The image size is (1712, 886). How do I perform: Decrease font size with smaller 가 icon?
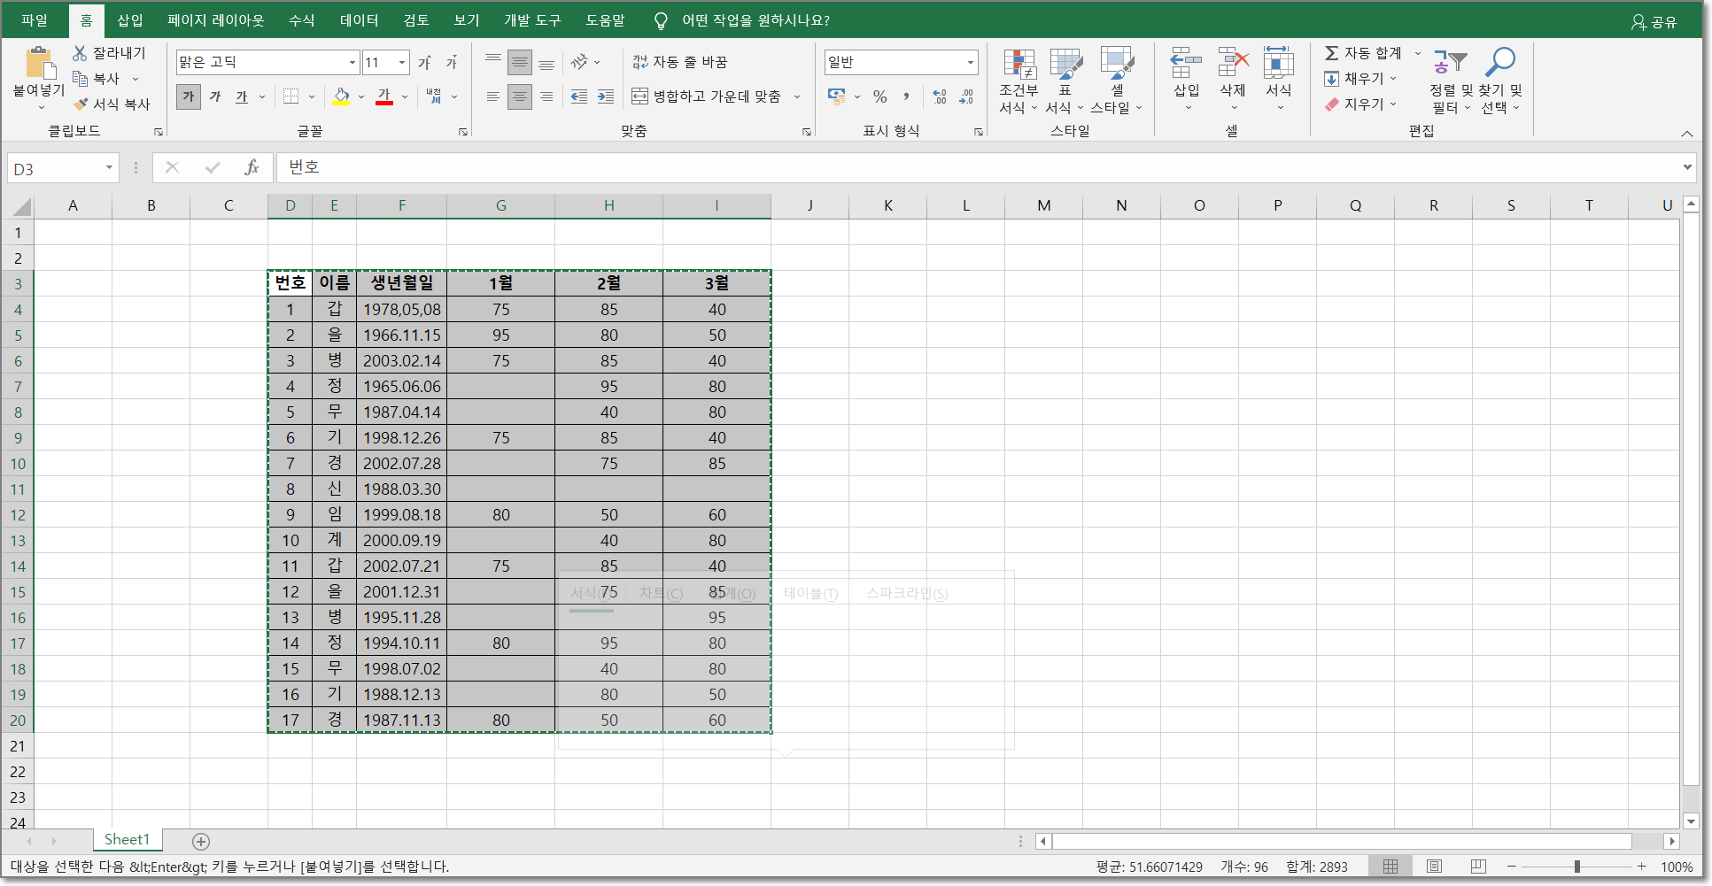tap(452, 63)
